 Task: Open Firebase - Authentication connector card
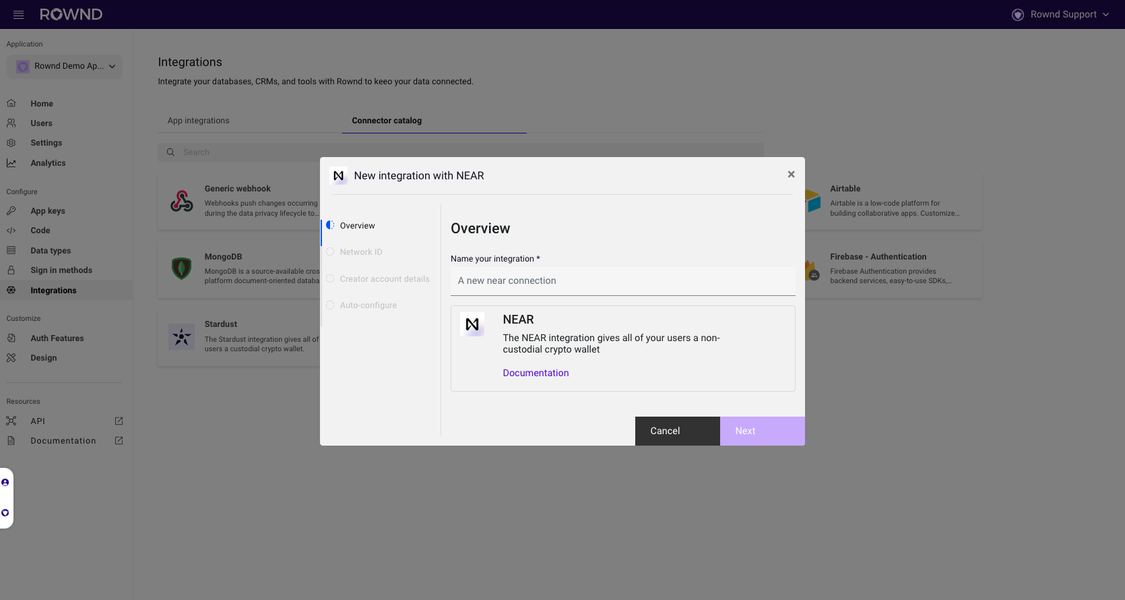point(893,270)
